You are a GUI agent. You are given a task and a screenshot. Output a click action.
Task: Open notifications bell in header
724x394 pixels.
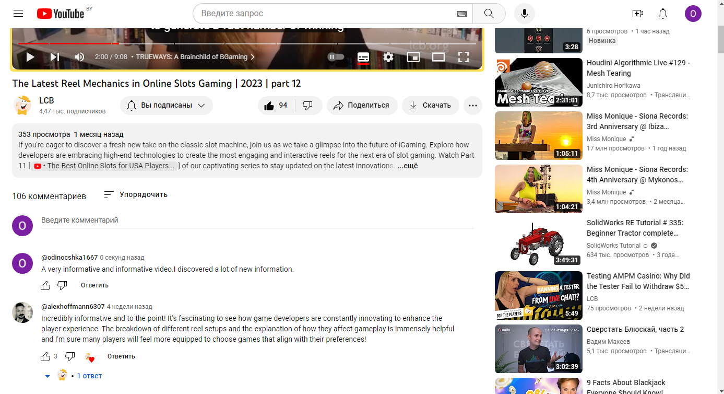(x=663, y=14)
